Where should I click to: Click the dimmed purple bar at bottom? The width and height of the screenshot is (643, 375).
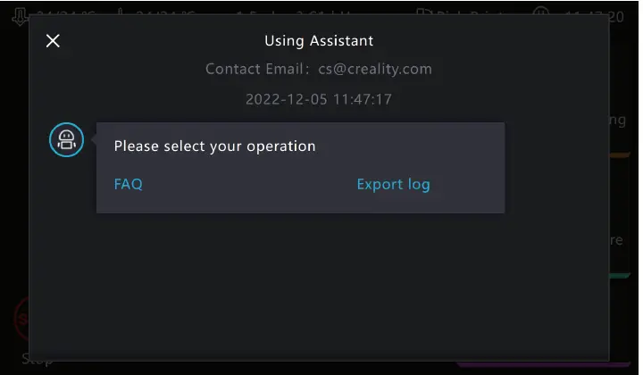pyautogui.click(x=543, y=363)
